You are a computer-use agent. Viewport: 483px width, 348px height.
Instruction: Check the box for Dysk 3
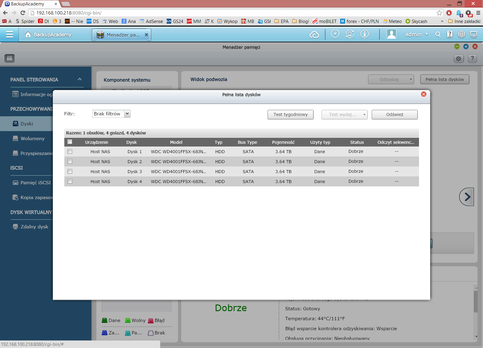[70, 171]
